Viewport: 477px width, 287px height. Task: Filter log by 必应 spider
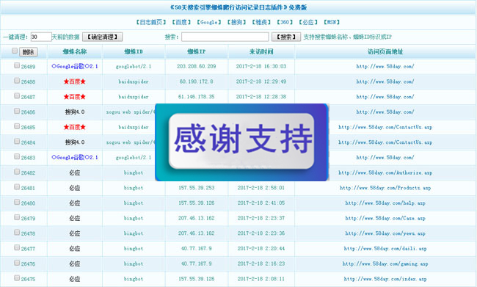[x=308, y=22]
